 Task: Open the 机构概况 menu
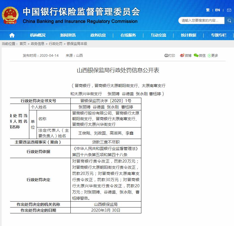tap(38, 35)
